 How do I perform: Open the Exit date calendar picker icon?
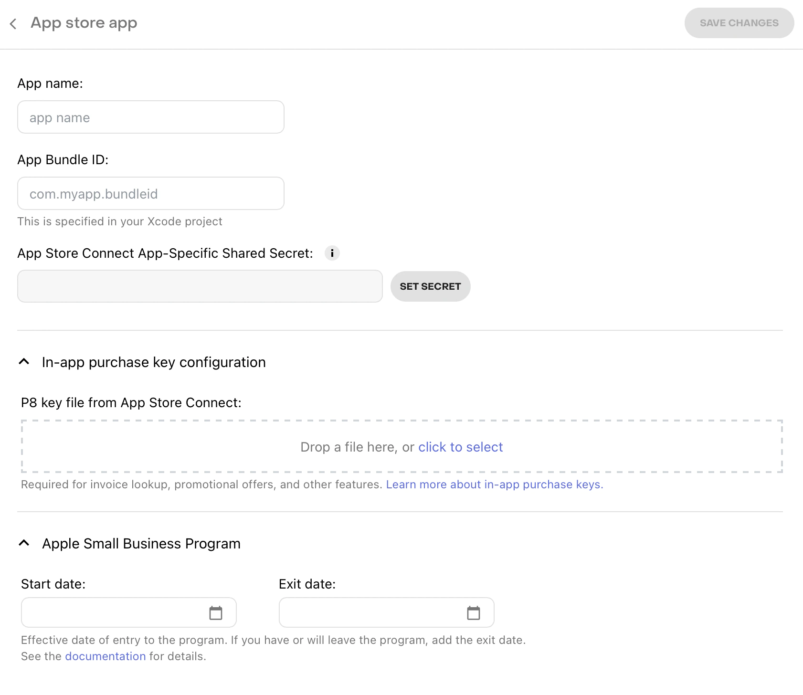click(473, 612)
